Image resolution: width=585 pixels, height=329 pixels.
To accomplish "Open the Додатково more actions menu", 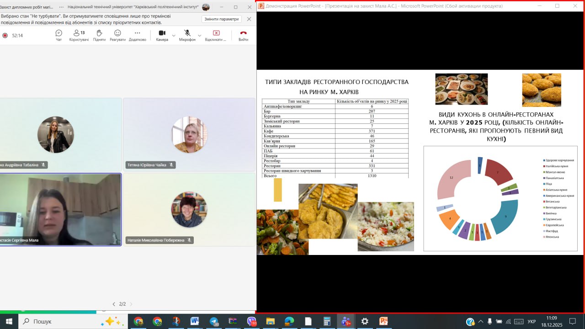I will point(137,35).
